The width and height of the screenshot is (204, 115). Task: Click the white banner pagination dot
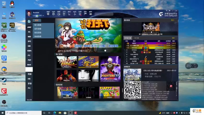pos(105,51)
